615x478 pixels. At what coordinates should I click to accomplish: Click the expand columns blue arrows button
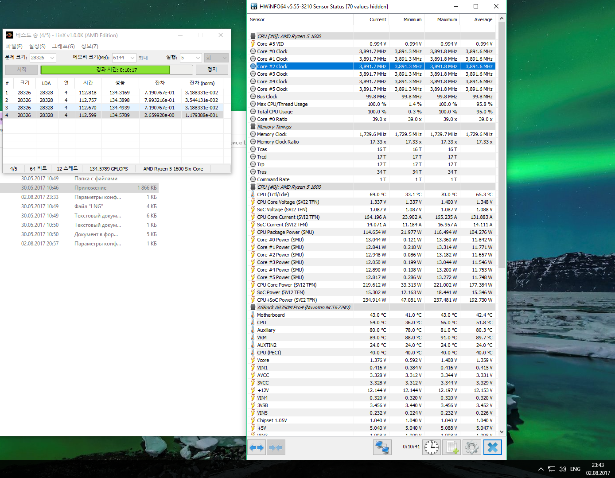pyautogui.click(x=257, y=447)
